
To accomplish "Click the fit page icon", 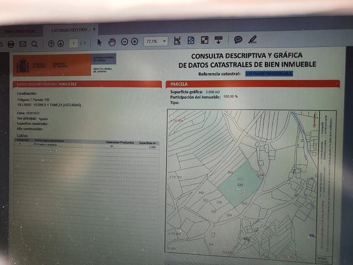I will (x=191, y=40).
